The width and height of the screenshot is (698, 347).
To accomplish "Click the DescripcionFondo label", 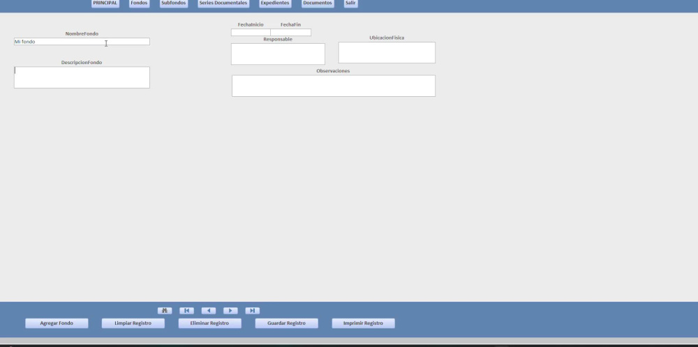I will coord(82,63).
